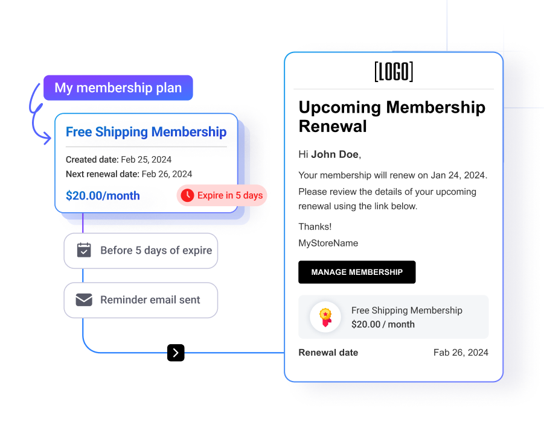This screenshot has width=544, height=434.
Task: Open the Free Shipping Membership heading
Action: click(146, 132)
